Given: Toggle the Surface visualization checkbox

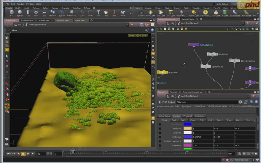Looking at the screenshot, I should point(160,129).
